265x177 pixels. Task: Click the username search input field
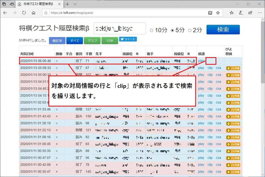pos(120,29)
